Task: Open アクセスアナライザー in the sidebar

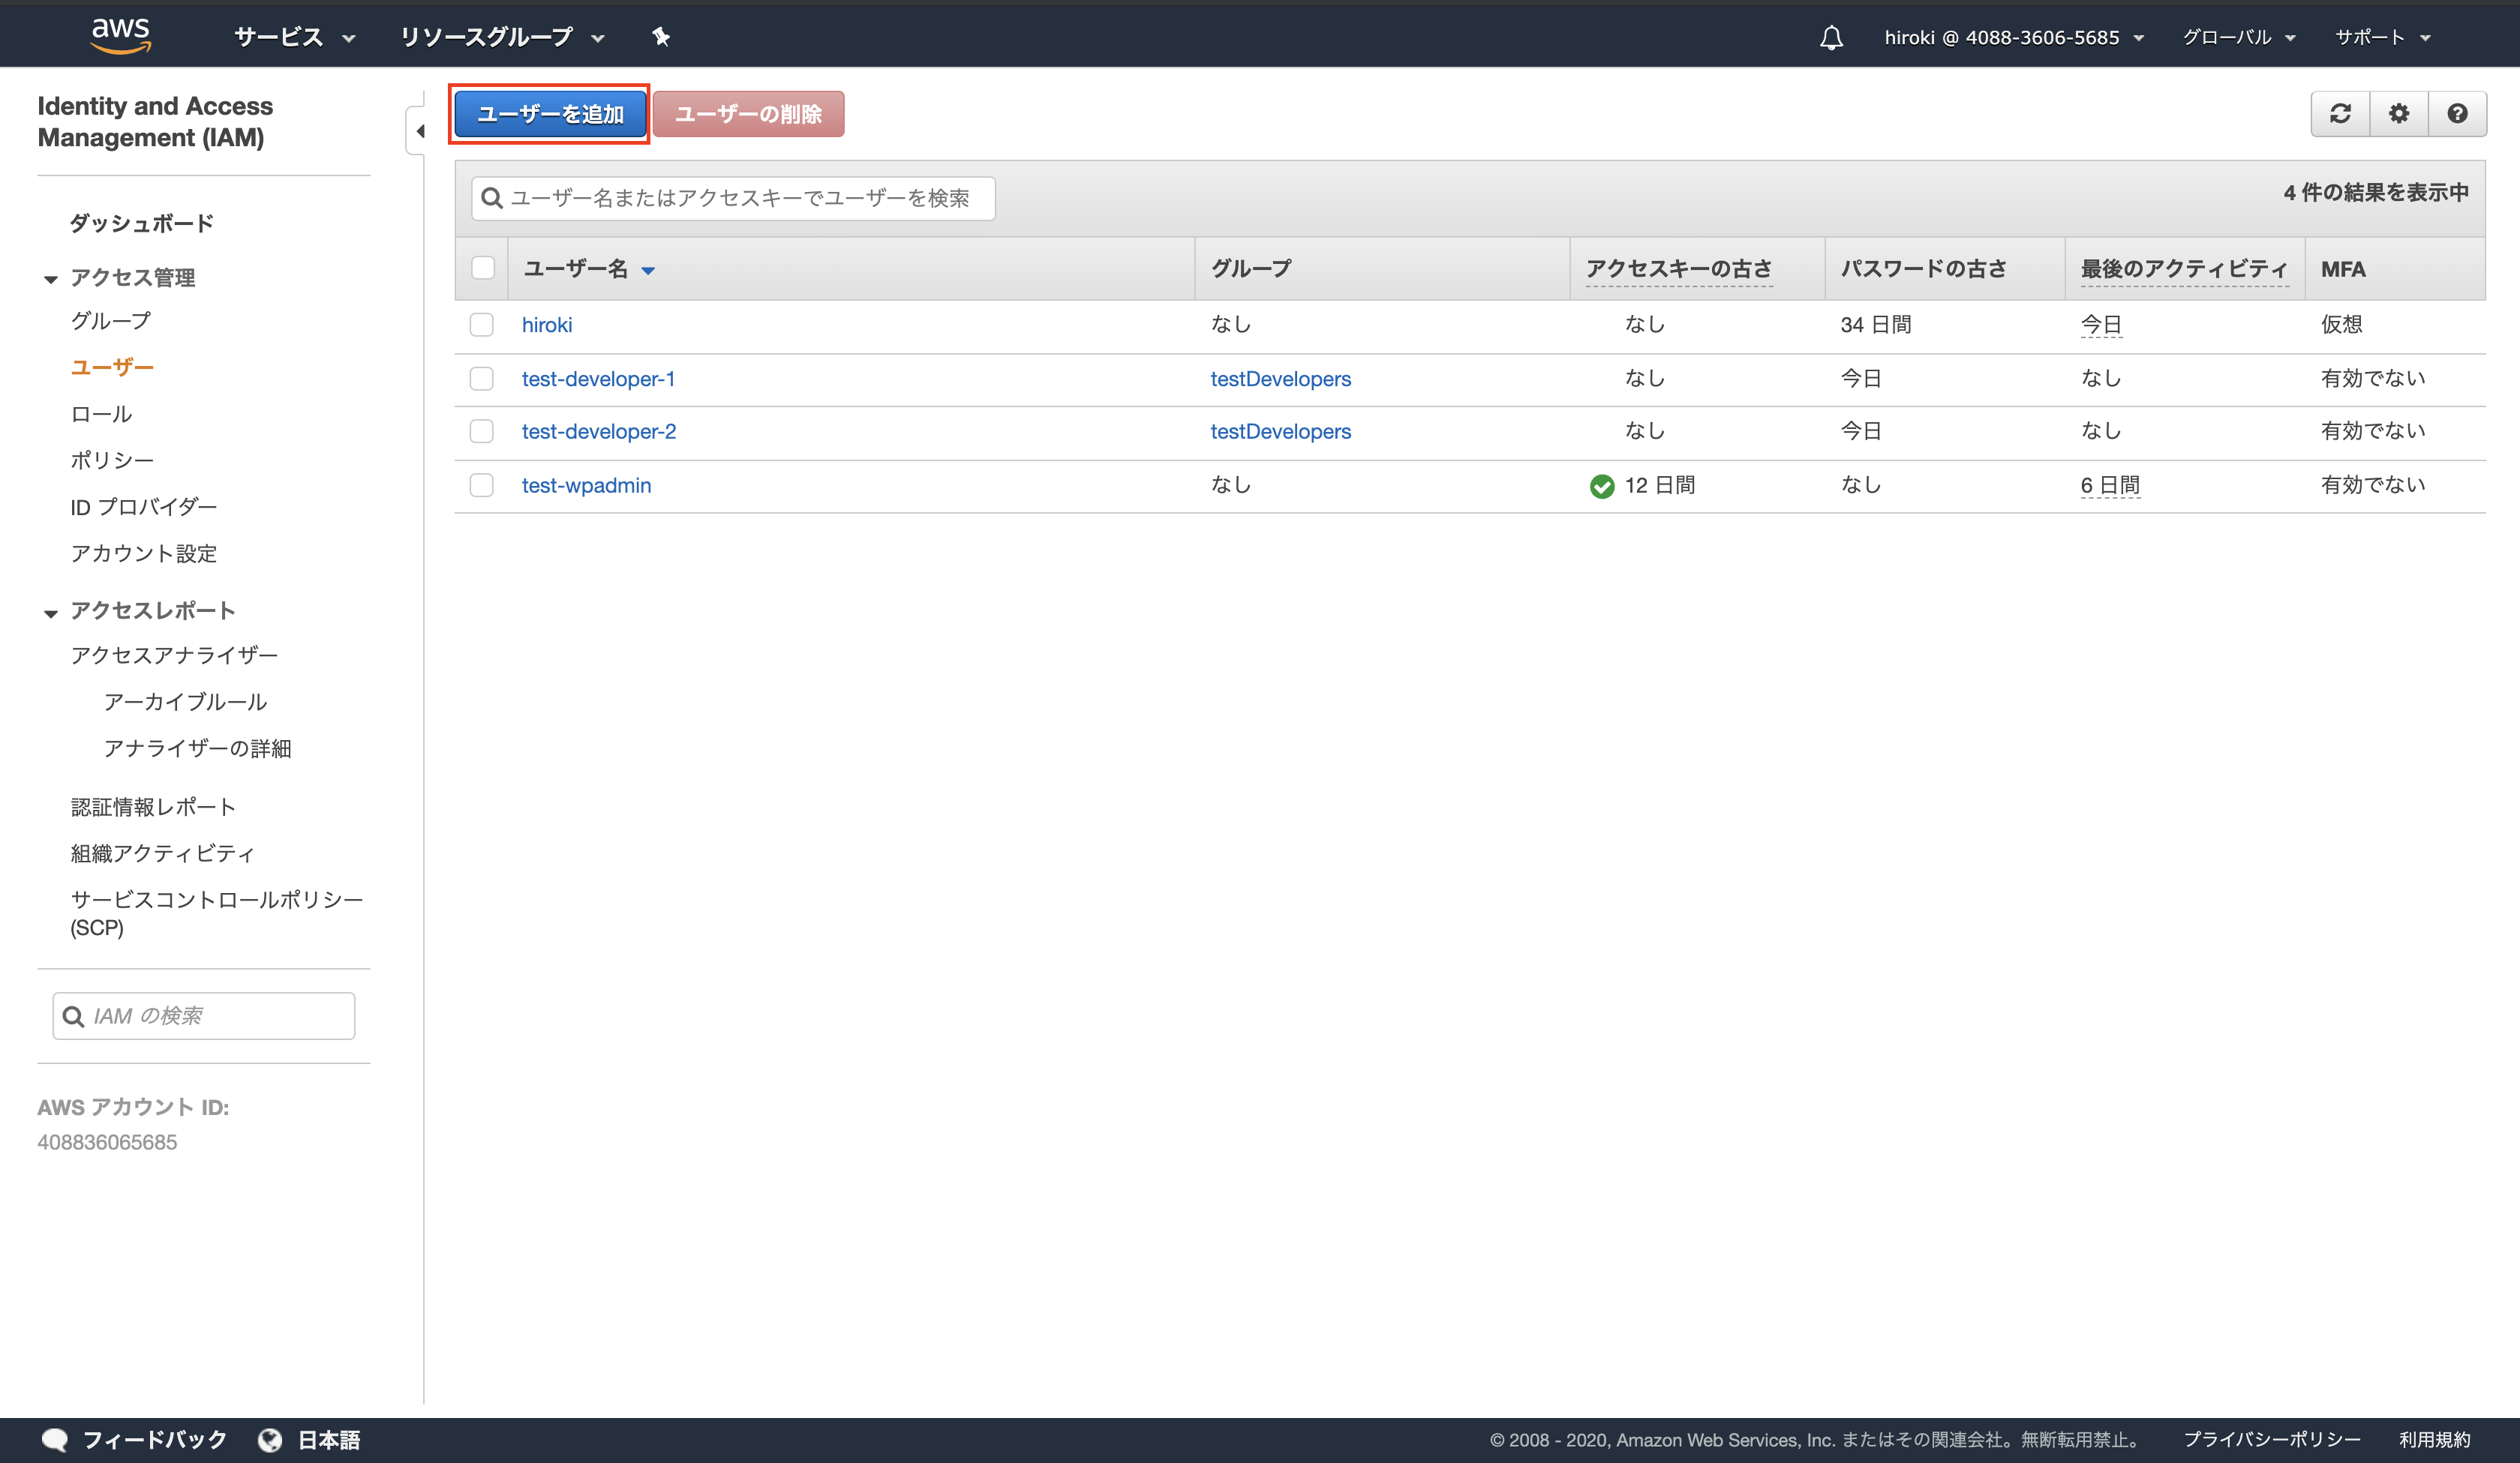Action: click(x=174, y=655)
